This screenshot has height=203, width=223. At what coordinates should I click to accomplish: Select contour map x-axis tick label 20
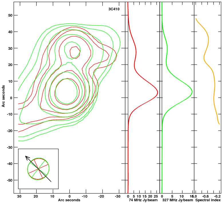tap(36, 196)
